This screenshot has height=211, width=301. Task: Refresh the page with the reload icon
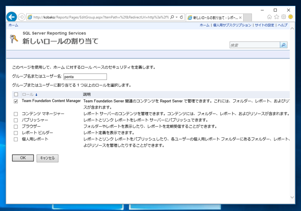181,17
